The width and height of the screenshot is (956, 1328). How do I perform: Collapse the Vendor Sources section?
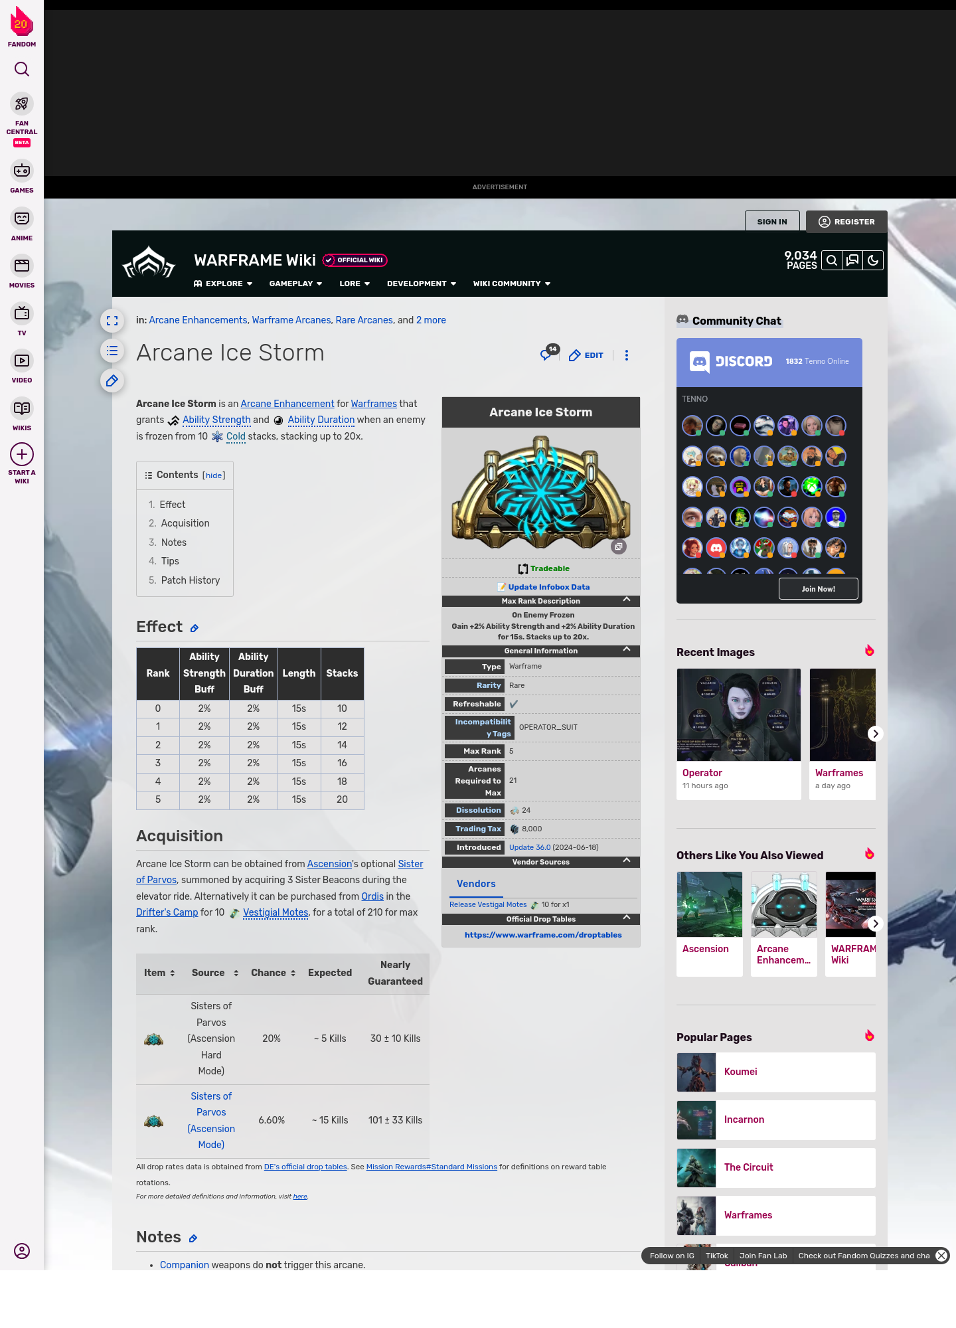click(627, 861)
